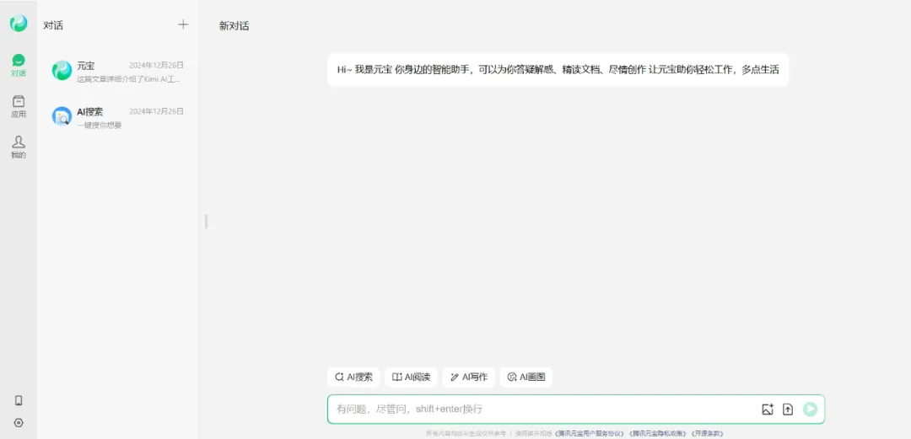Open the 对话 sidebar tab
This screenshot has height=439, width=911.
tap(19, 66)
